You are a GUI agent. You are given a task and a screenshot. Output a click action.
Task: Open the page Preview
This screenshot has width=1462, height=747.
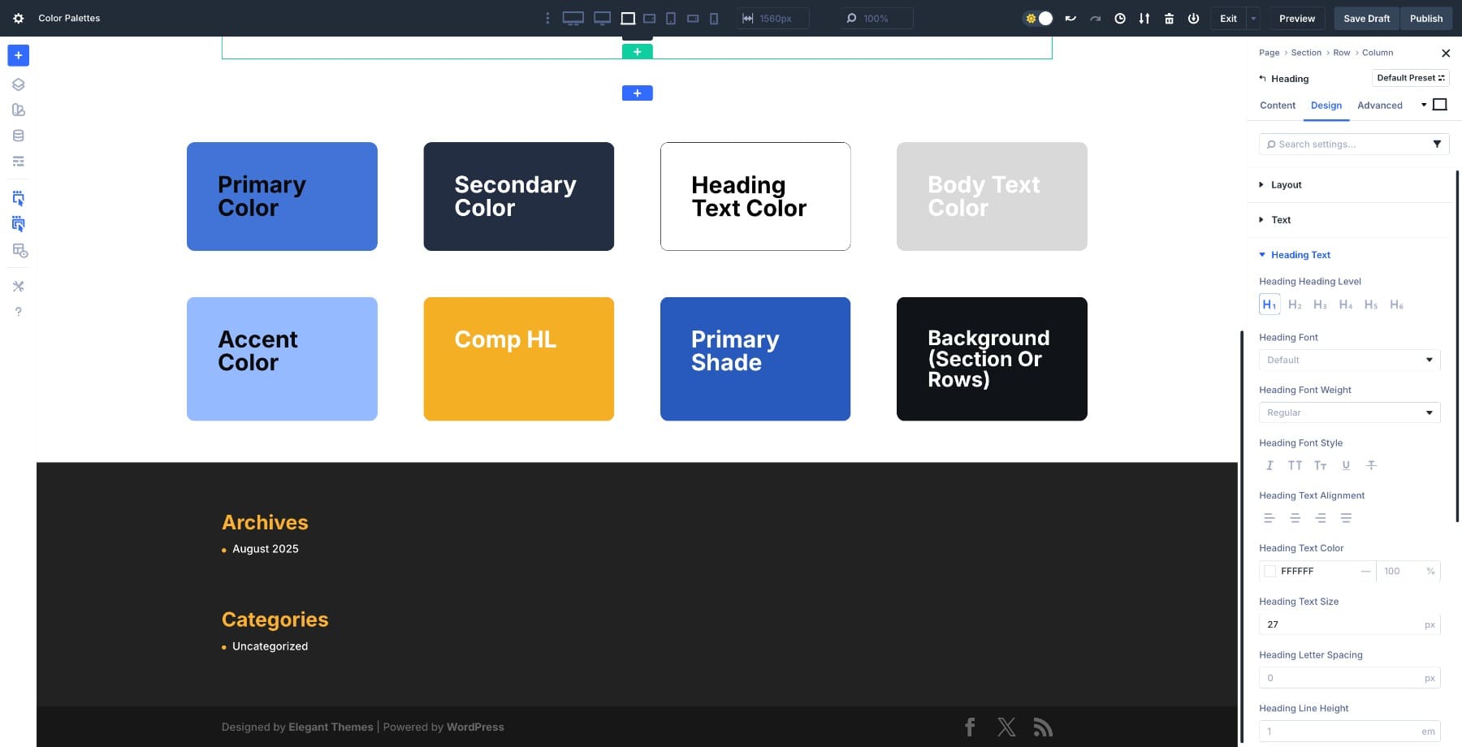click(x=1296, y=18)
